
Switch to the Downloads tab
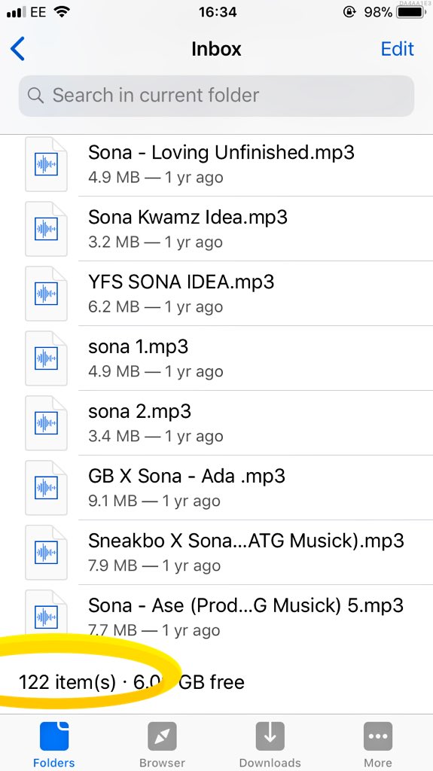[270, 744]
